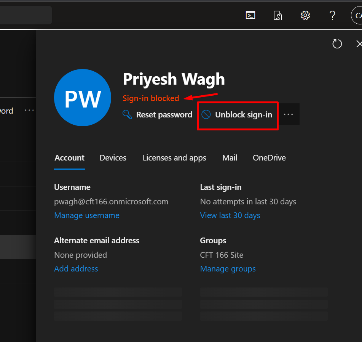Click View last 30 days sign-in link
362x342 pixels.
tap(230, 215)
